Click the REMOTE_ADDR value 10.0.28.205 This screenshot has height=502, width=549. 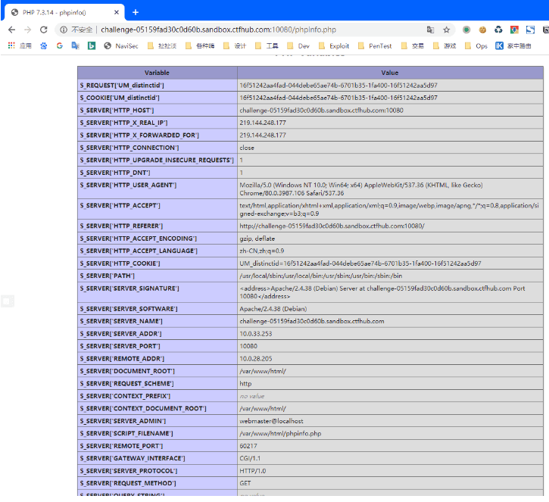click(256, 358)
